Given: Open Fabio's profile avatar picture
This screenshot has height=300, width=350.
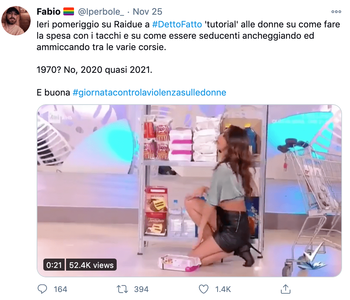Looking at the screenshot, I should point(16,21).
